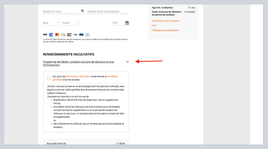Click the CVV input field
This screenshot has width=268, height=149.
point(117,23)
